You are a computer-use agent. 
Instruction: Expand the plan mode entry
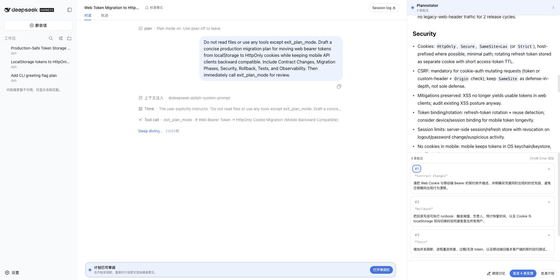coord(180,28)
